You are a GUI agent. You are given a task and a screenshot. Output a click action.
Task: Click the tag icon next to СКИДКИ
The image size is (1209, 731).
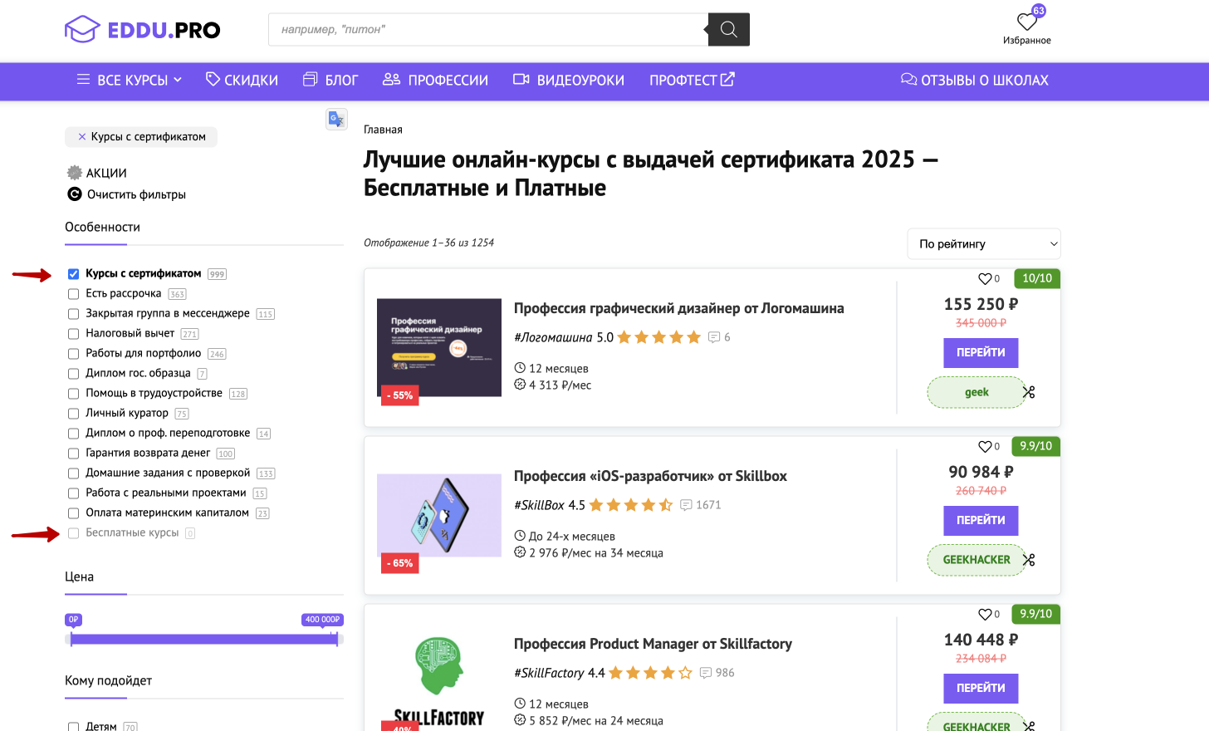click(x=213, y=79)
